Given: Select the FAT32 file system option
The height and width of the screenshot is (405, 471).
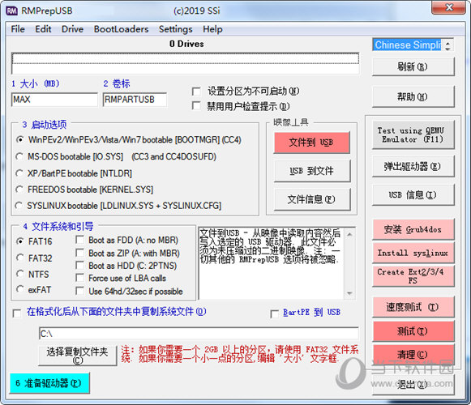Looking at the screenshot, I should tap(20, 258).
